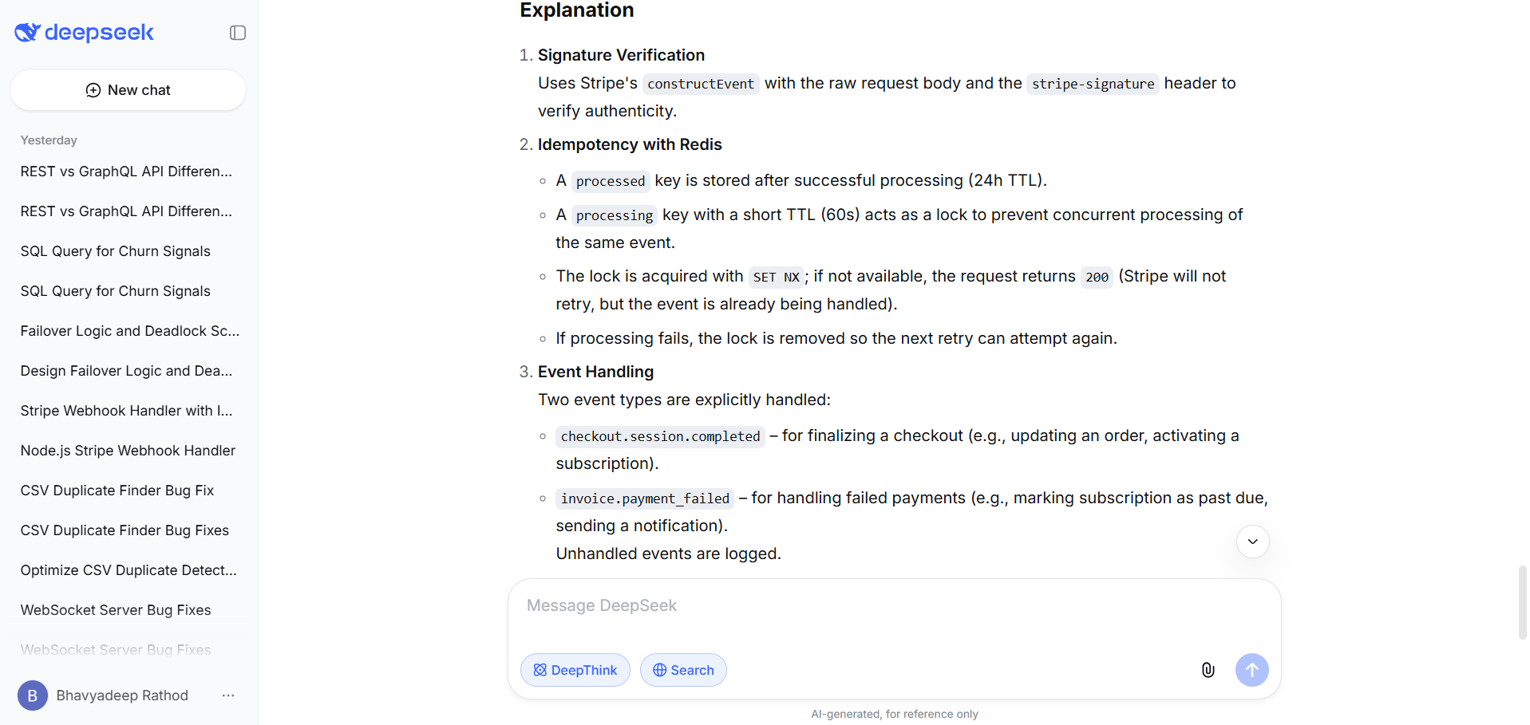Select the Stripe Webhook Handler conversation
This screenshot has width=1530, height=725.
126,410
